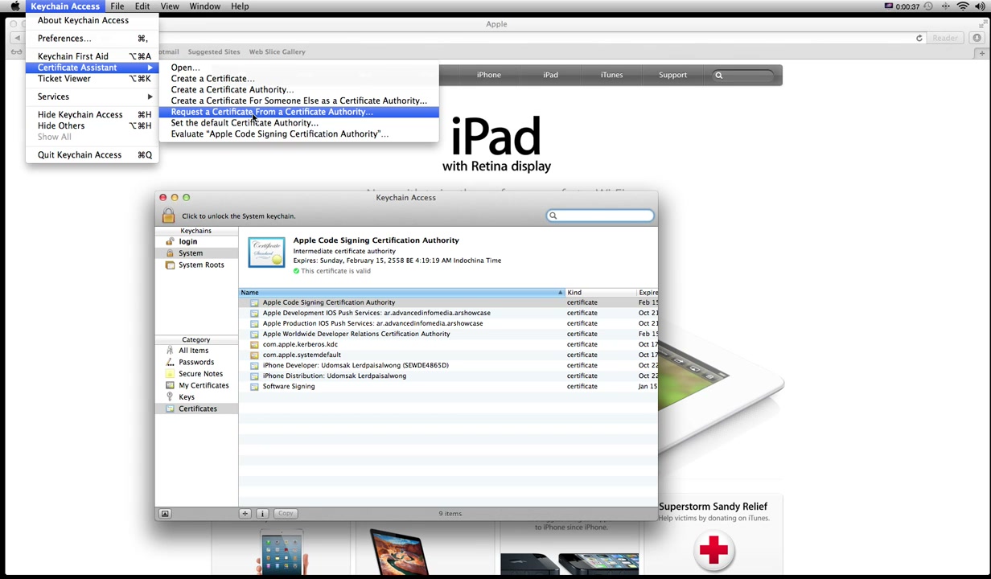Choose About Keychain Access
Screen dimensions: 991x579
click(93, 20)
